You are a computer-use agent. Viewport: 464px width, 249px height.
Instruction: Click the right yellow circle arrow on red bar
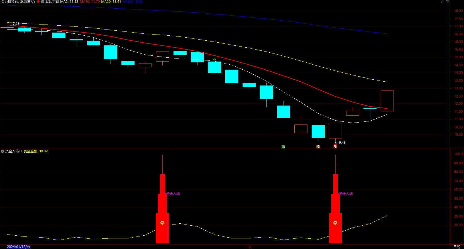tap(335, 223)
